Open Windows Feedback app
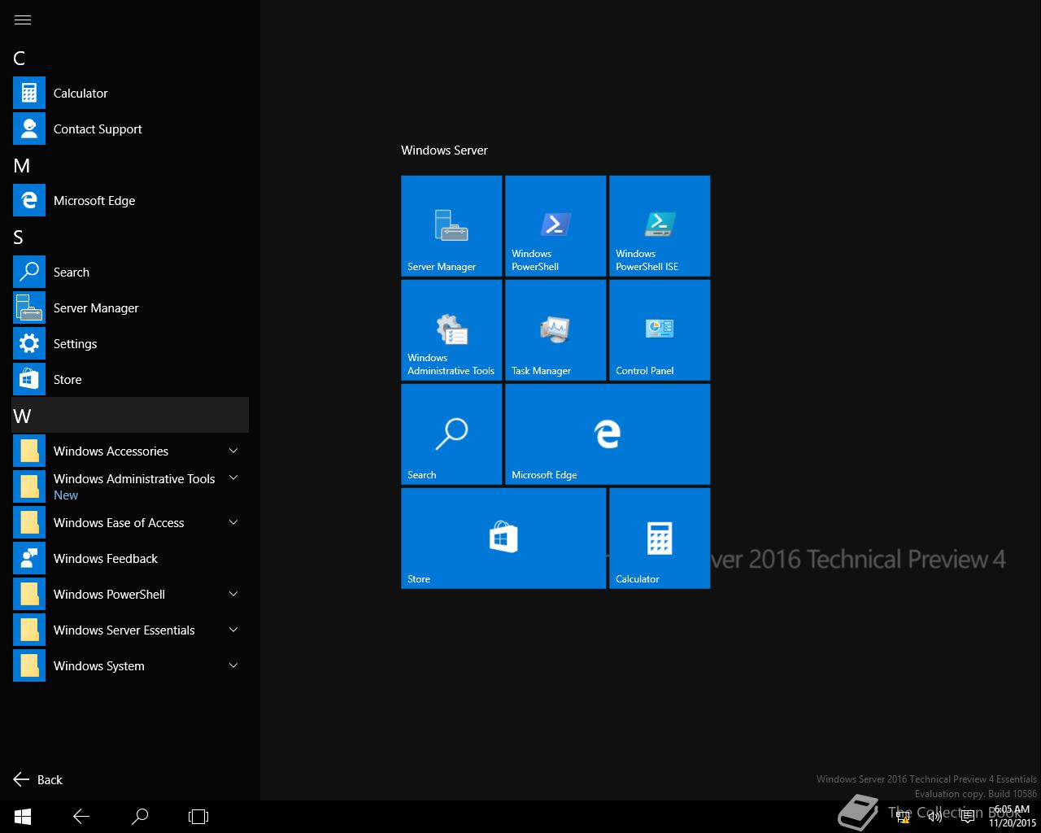 [x=130, y=559]
